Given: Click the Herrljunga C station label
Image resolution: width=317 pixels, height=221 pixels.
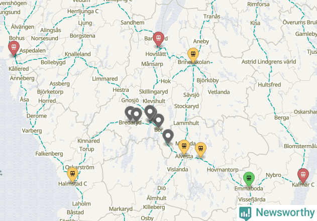Looking at the screenshot, I should [x=83, y=12].
